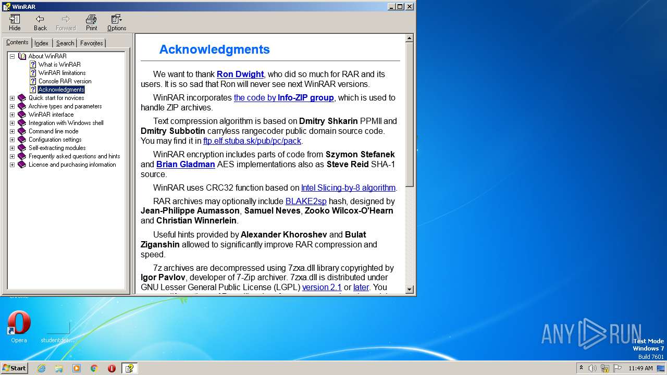
Task: Open the taskbar clock showing 11:49 AM
Action: [x=640, y=368]
